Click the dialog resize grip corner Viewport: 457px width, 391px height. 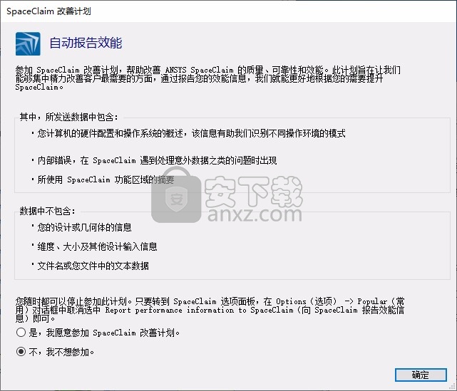click(x=452, y=386)
